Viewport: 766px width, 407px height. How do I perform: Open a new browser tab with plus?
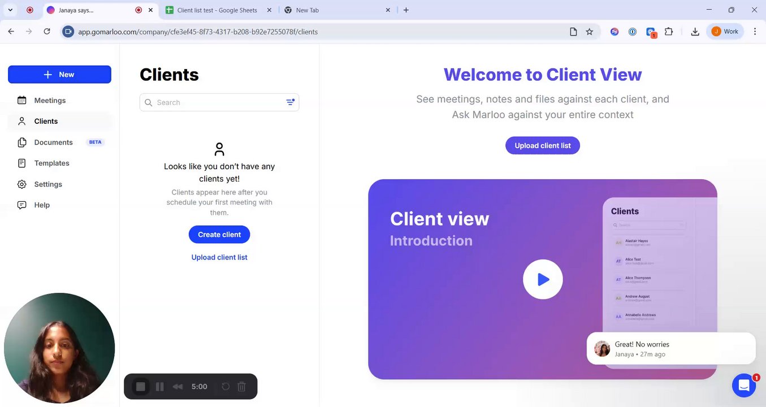coord(406,10)
